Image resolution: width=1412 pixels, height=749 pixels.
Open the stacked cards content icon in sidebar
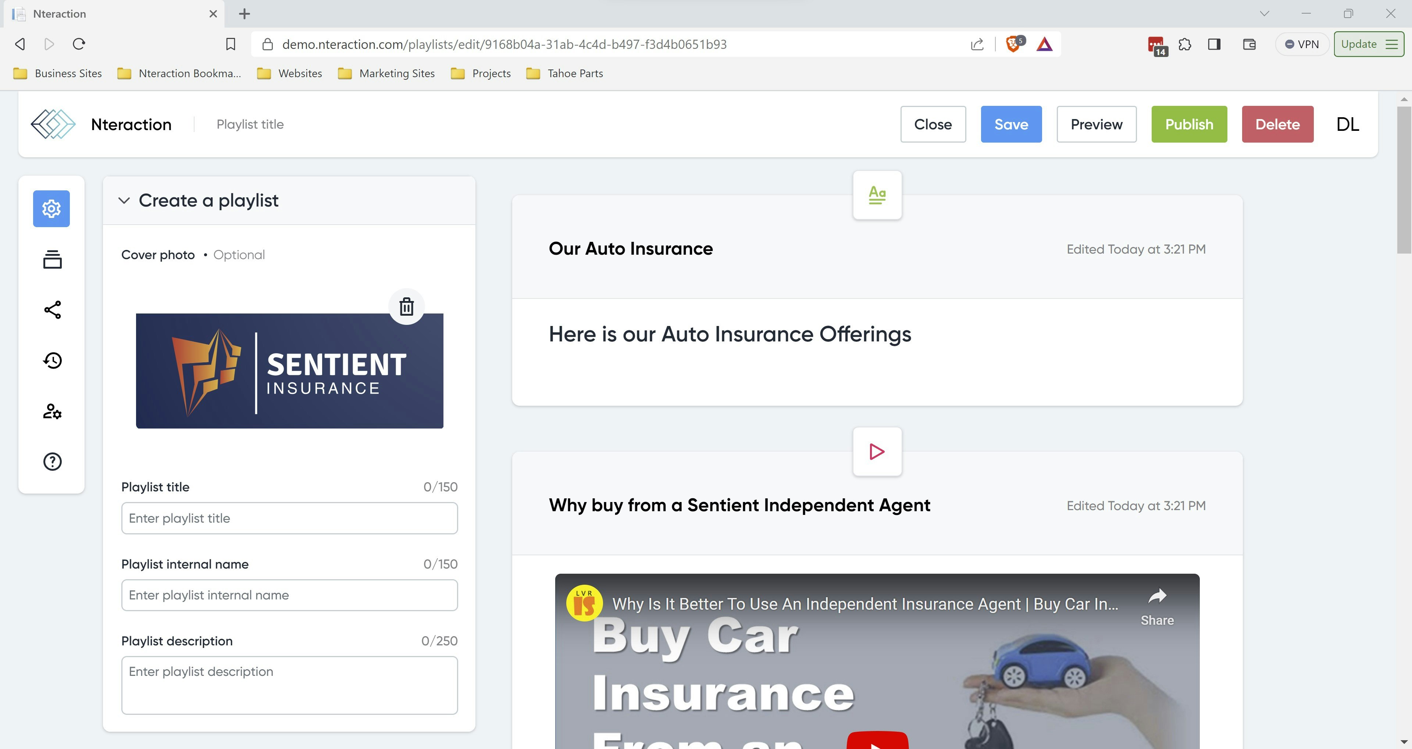click(52, 259)
